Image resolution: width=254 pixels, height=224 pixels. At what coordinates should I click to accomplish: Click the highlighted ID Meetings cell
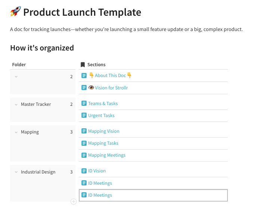pos(153,195)
